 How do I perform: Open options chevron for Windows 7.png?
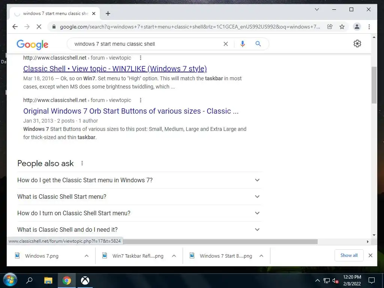tap(87, 256)
